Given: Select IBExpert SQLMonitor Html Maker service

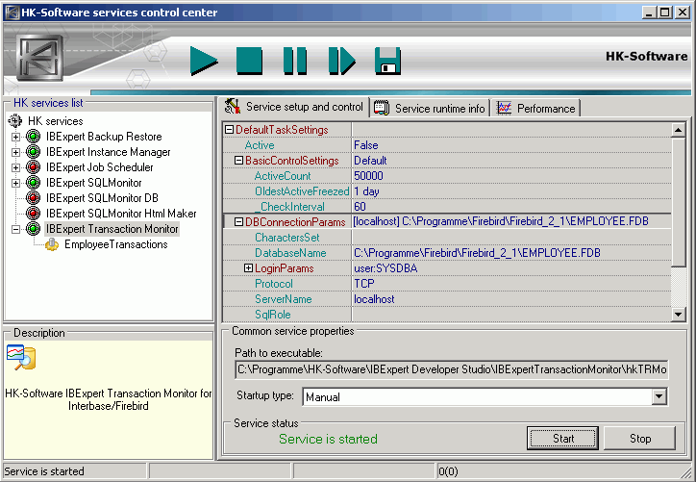Looking at the screenshot, I should pos(121,214).
